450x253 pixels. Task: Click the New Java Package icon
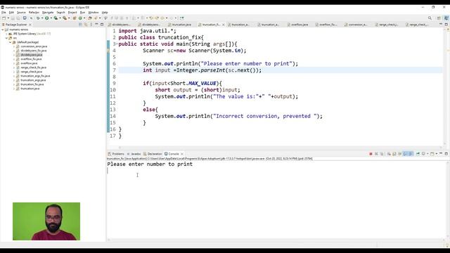click(x=75, y=18)
